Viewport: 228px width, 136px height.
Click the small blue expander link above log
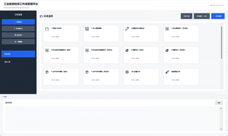(x=5, y=97)
